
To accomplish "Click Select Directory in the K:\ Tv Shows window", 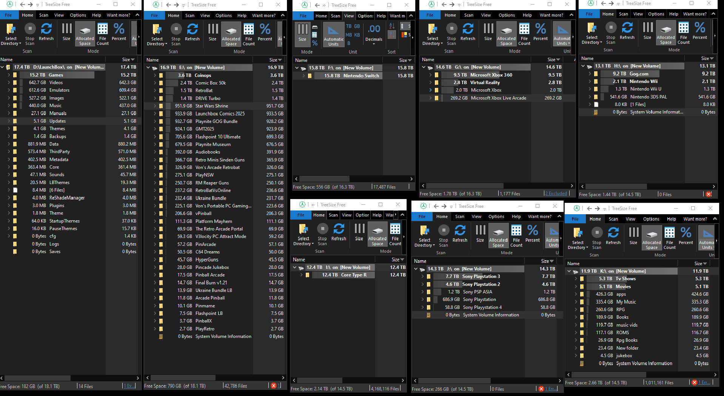I will point(578,238).
